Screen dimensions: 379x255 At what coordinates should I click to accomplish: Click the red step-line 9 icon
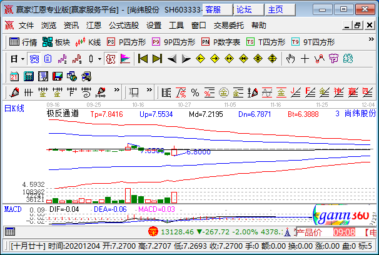[77, 59]
